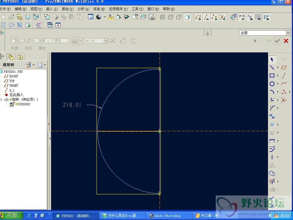Insert a coordinate system from right toolbar
The width and height of the screenshot is (293, 220).
click(283, 100)
